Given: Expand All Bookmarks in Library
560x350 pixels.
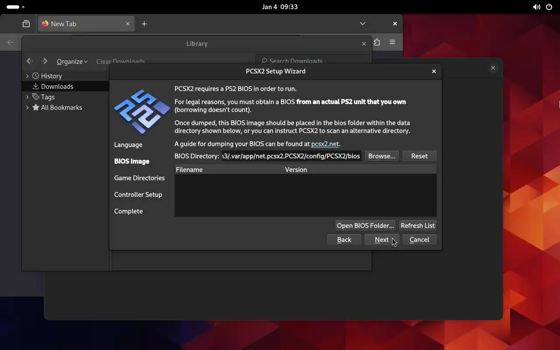Looking at the screenshot, I should pos(27,107).
